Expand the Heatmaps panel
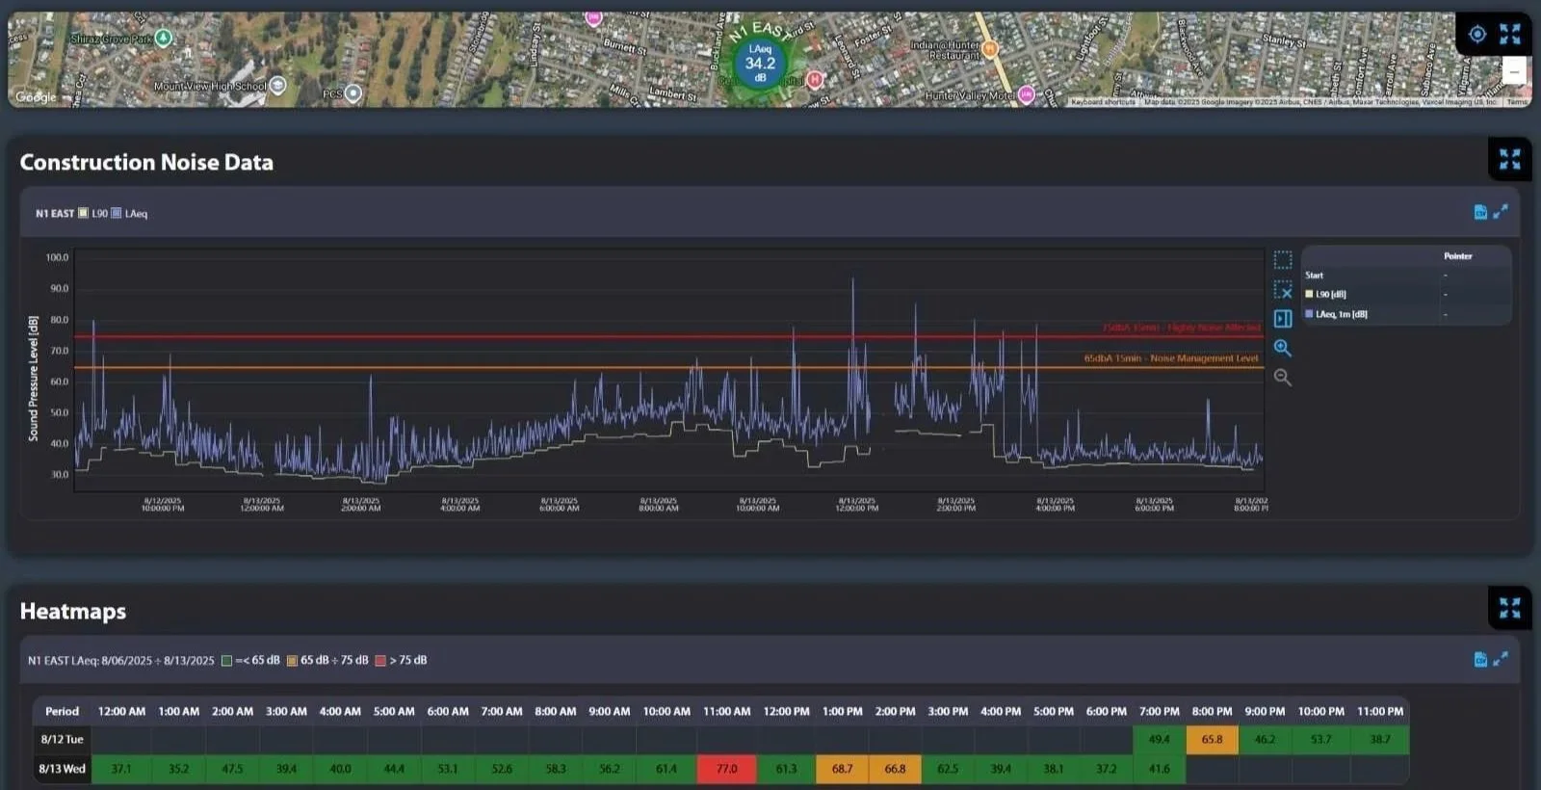This screenshot has height=790, width=1541. coord(1509,608)
